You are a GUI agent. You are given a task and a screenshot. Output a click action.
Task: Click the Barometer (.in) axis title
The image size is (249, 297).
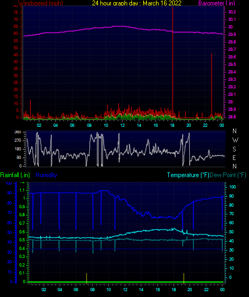(x=216, y=3)
